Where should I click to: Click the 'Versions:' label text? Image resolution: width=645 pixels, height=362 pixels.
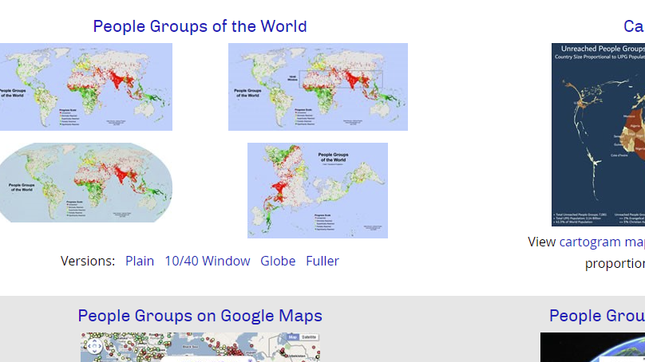point(88,261)
